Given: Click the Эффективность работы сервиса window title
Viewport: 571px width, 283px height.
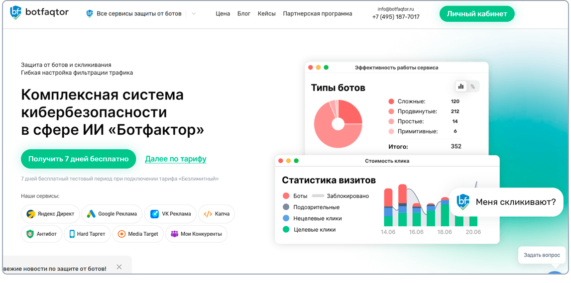Looking at the screenshot, I should click(x=397, y=68).
